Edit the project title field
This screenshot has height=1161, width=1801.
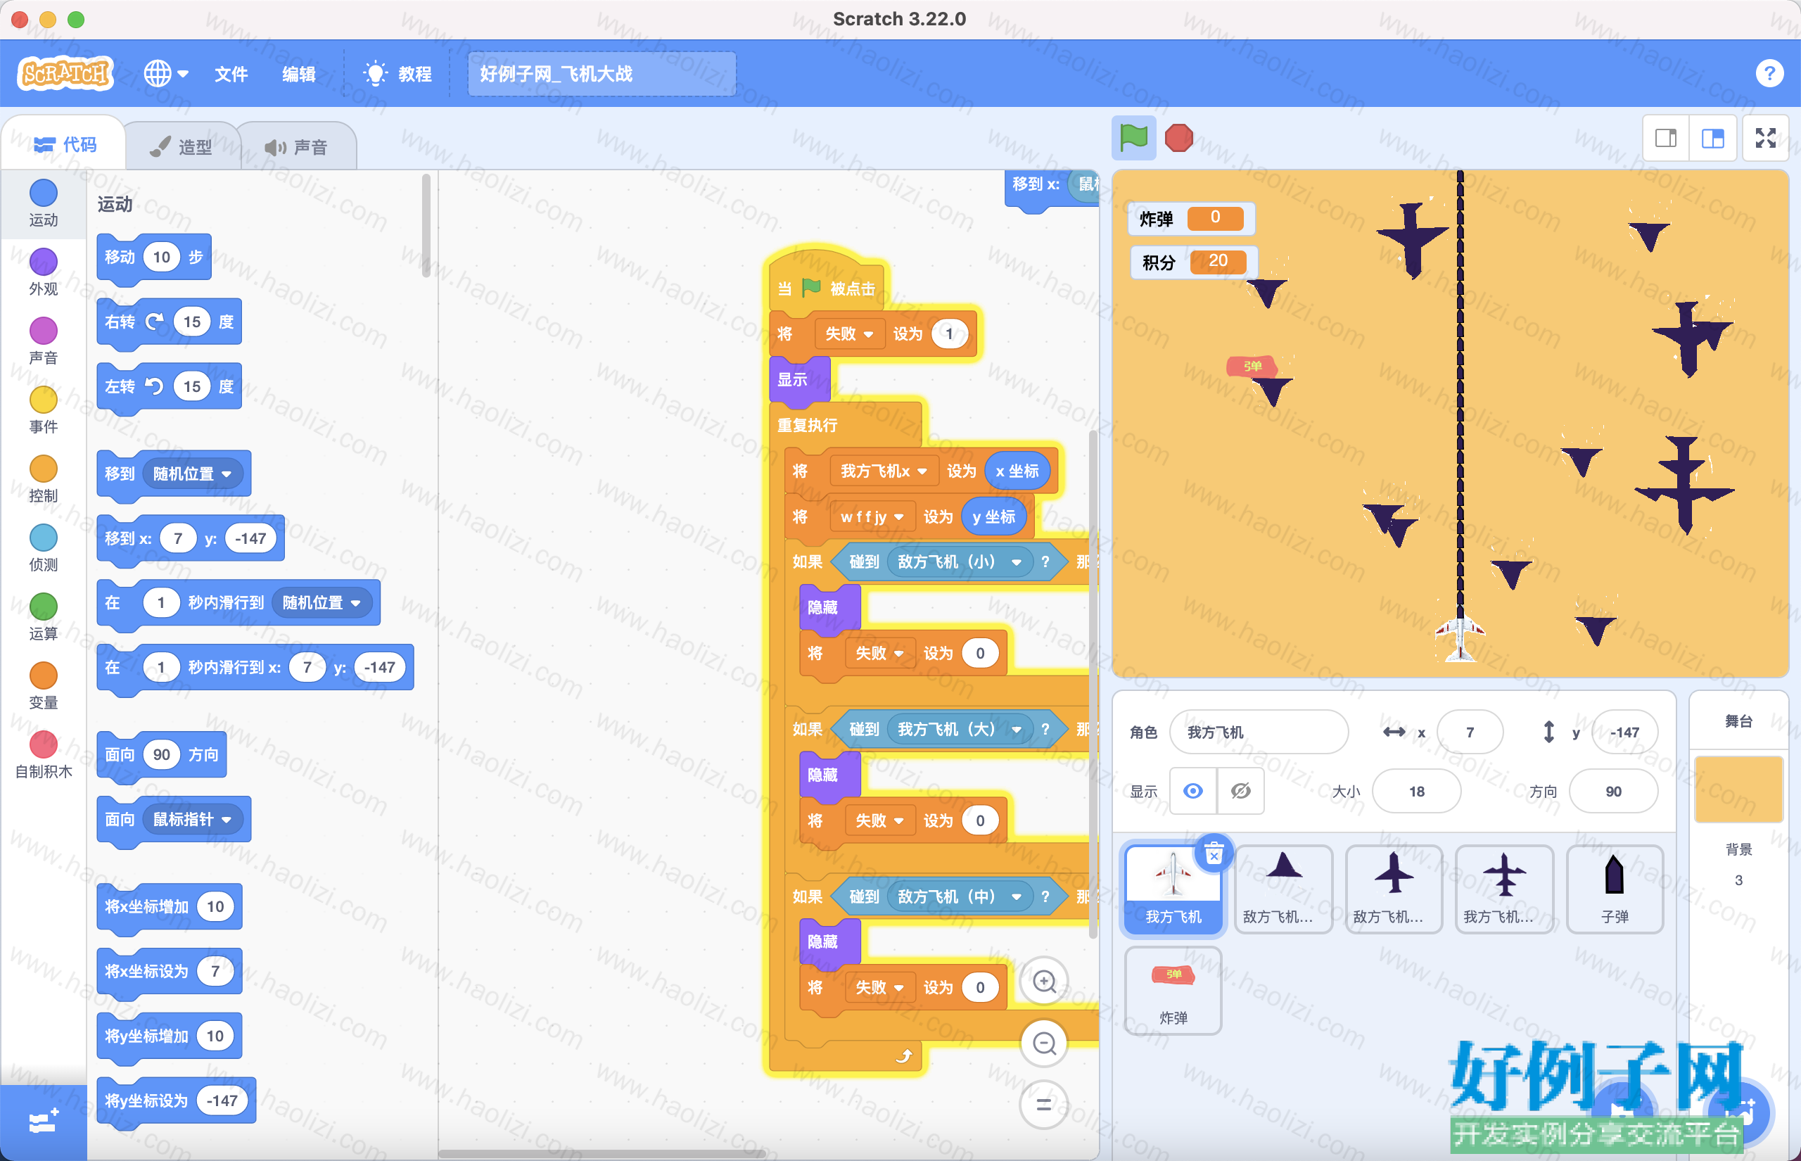pyautogui.click(x=602, y=74)
